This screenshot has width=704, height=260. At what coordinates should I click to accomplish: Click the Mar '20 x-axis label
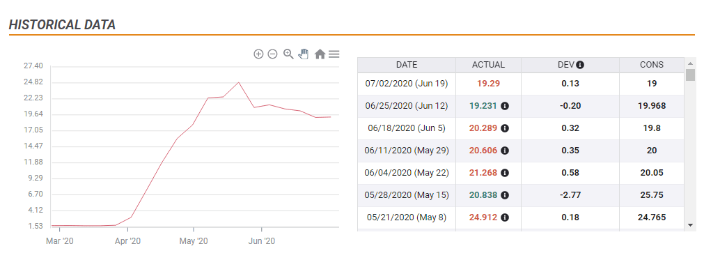point(60,242)
